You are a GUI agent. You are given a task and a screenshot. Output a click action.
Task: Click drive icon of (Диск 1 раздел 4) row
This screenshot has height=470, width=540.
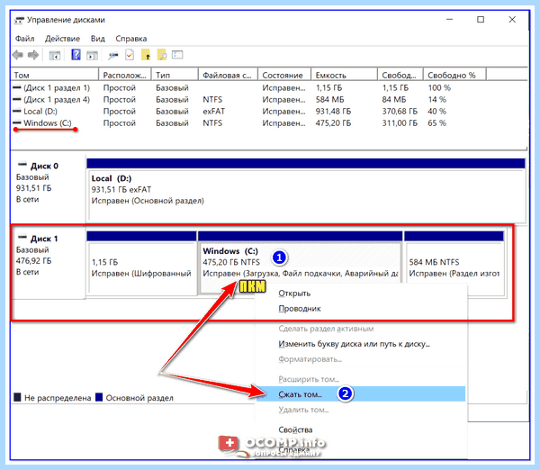[x=16, y=99]
